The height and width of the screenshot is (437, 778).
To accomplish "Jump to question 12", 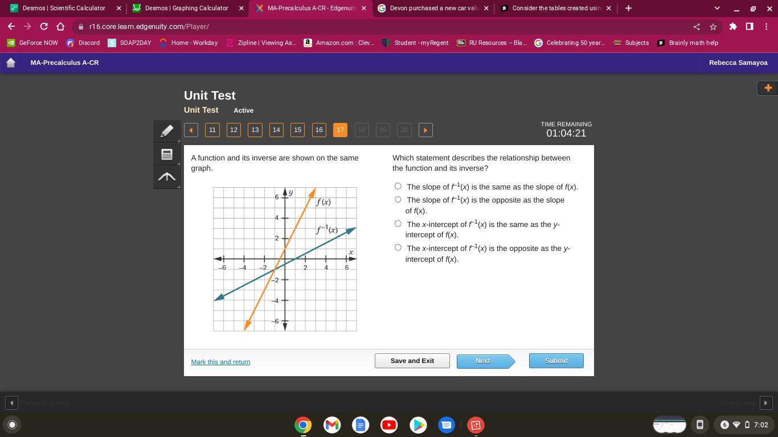I will tap(234, 130).
